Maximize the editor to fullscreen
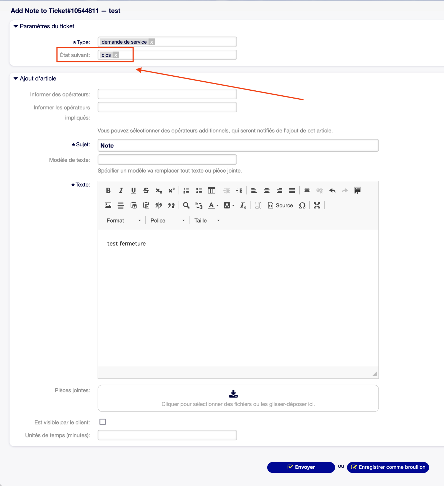This screenshot has width=444, height=486. (317, 205)
